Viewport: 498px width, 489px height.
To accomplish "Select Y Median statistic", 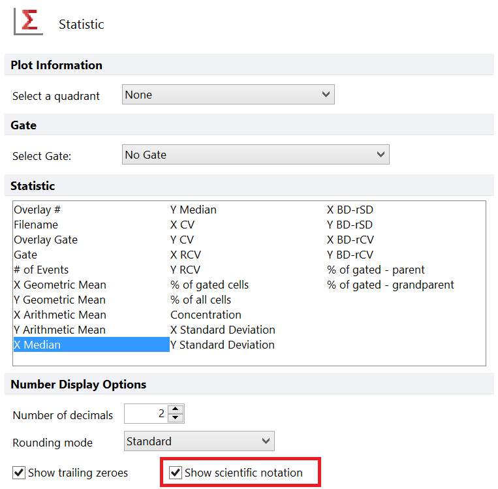I will pyautogui.click(x=193, y=210).
